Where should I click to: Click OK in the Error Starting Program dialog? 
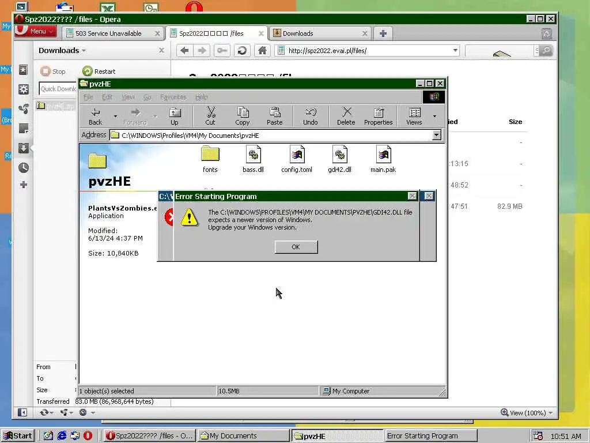[x=296, y=247]
